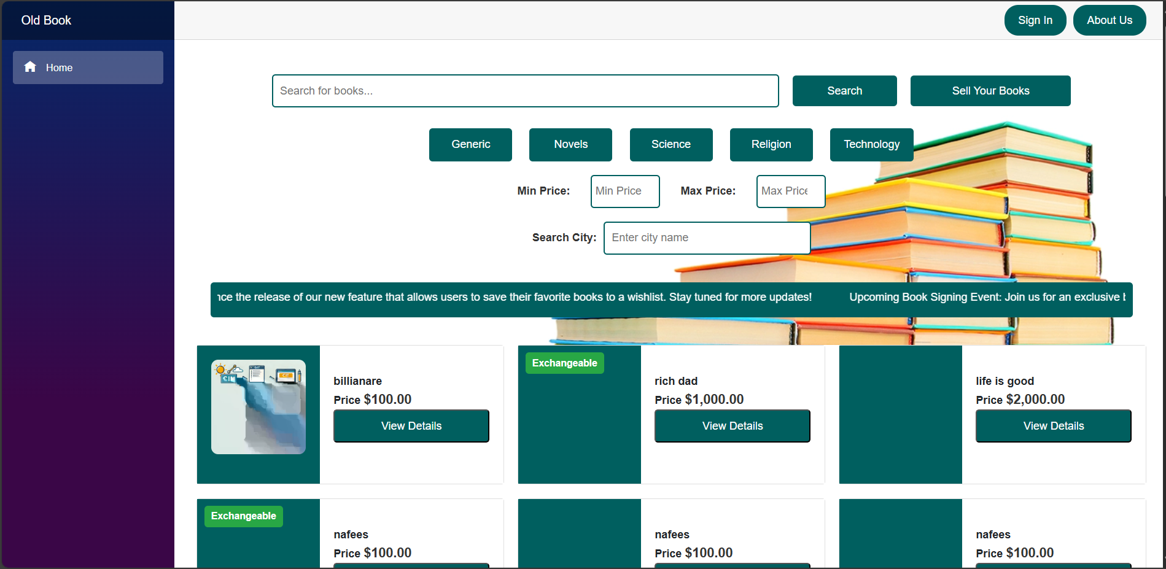View details for rich dad book

[733, 426]
